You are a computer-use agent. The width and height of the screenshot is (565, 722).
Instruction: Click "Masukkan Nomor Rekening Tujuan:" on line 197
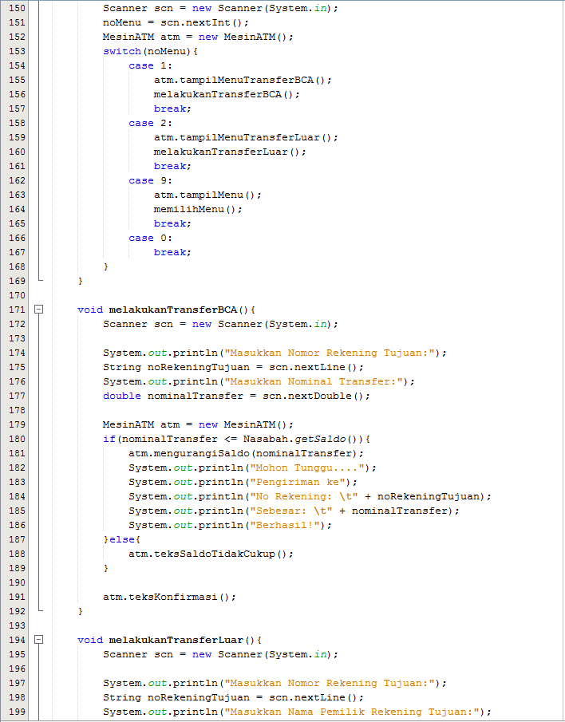click(x=330, y=684)
